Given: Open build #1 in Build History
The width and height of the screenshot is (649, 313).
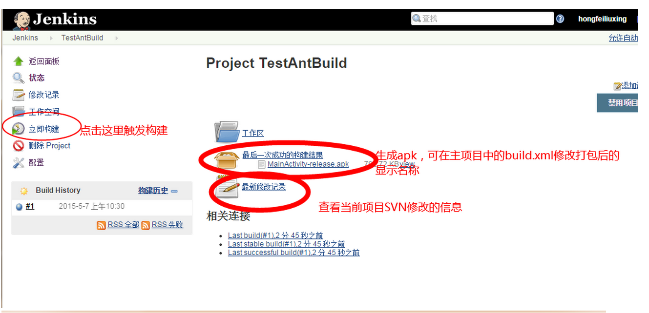Looking at the screenshot, I should 30,206.
